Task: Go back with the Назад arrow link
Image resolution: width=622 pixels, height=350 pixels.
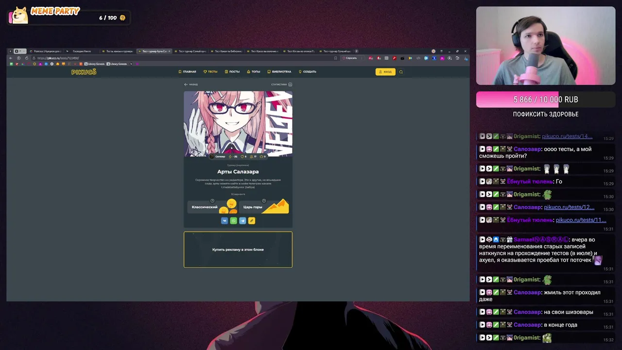Action: 191,85
